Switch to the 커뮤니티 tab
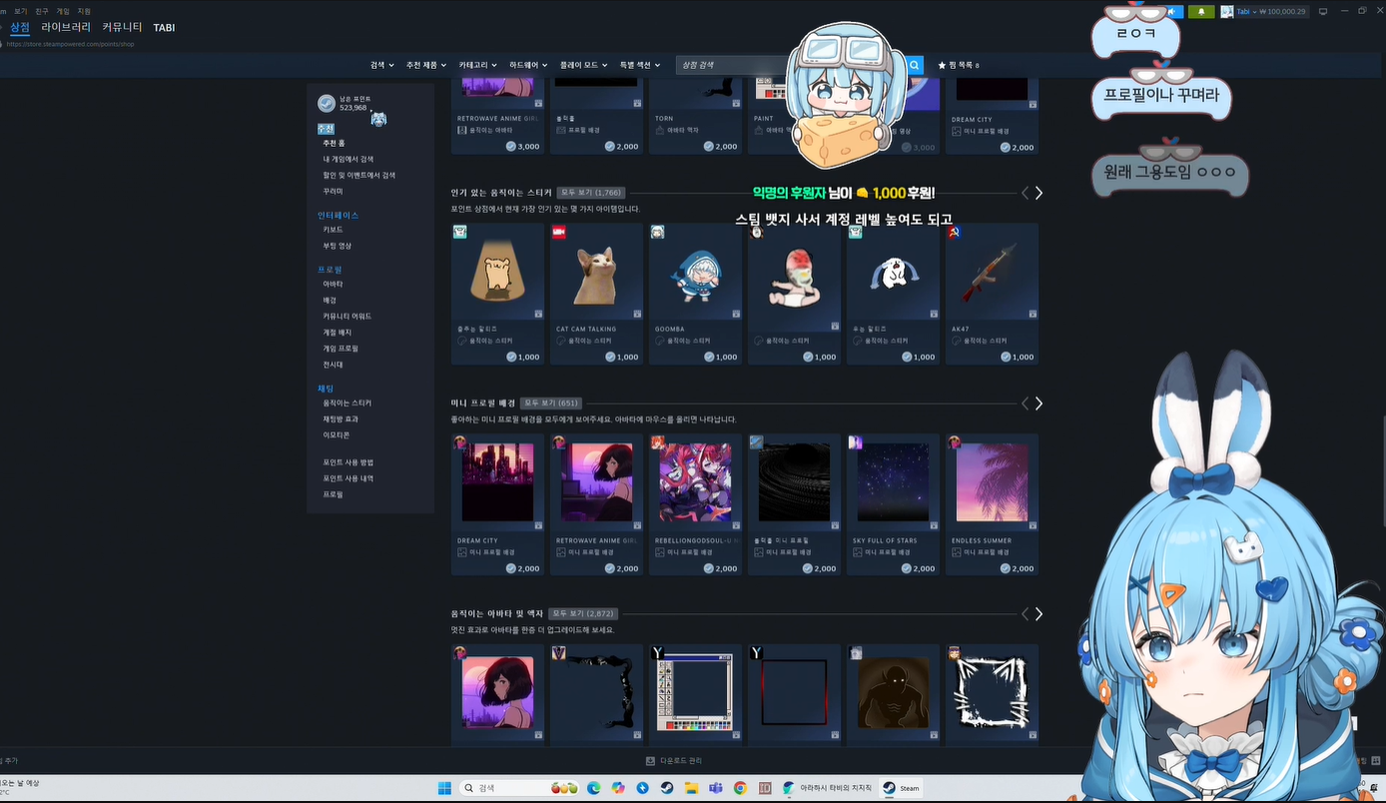The width and height of the screenshot is (1386, 803). click(x=122, y=27)
